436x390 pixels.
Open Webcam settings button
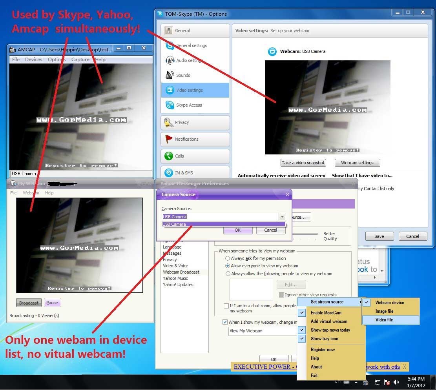[357, 163]
